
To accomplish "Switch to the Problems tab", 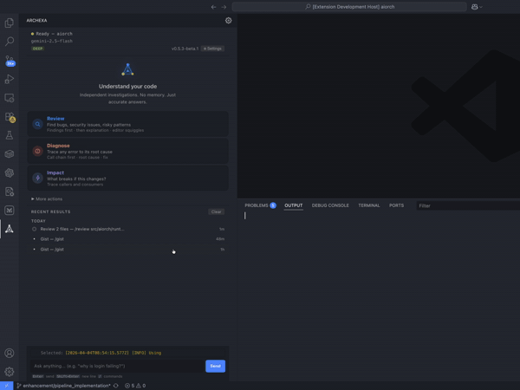I will pyautogui.click(x=260, y=205).
